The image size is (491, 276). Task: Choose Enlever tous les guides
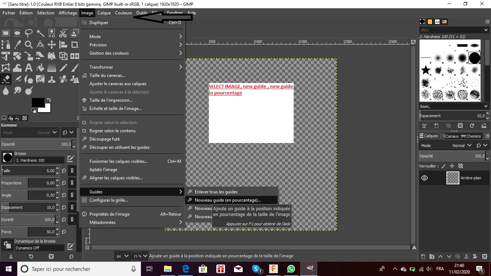pyautogui.click(x=231, y=192)
